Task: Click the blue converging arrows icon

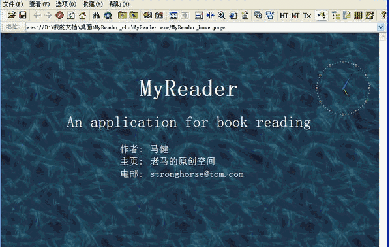Action: point(210,16)
